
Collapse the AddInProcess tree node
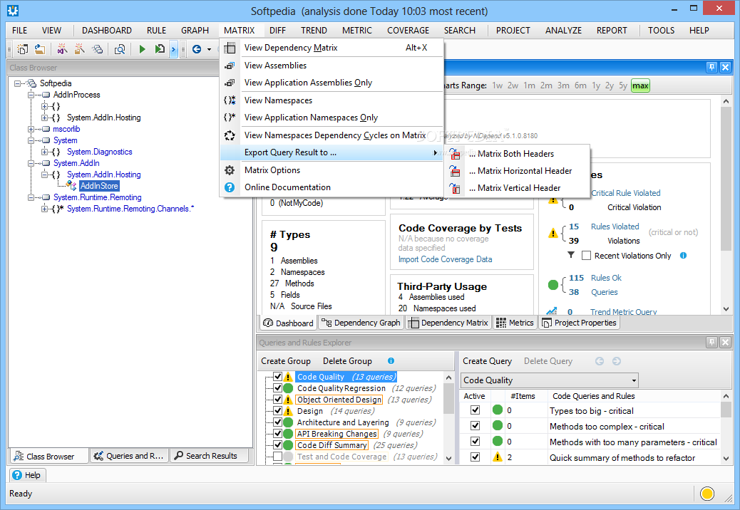pos(31,95)
